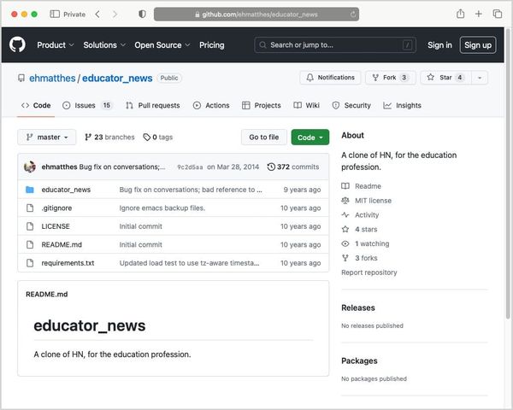Viewport: 513px width, 410px height.
Task: Click the README.md file icon
Action: click(30, 244)
